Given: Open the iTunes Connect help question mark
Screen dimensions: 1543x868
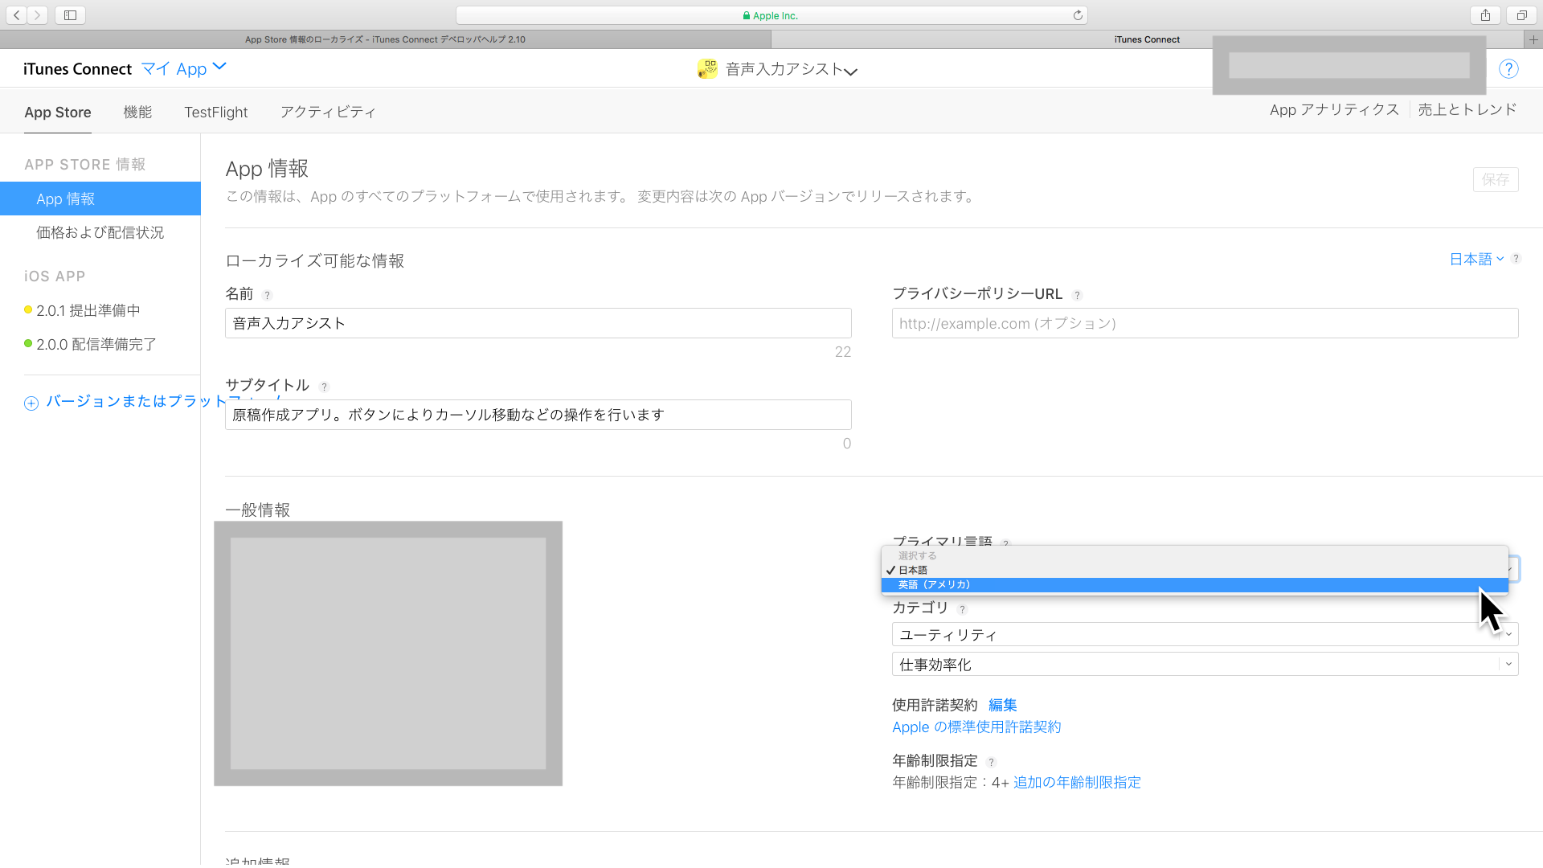Looking at the screenshot, I should pyautogui.click(x=1508, y=69).
